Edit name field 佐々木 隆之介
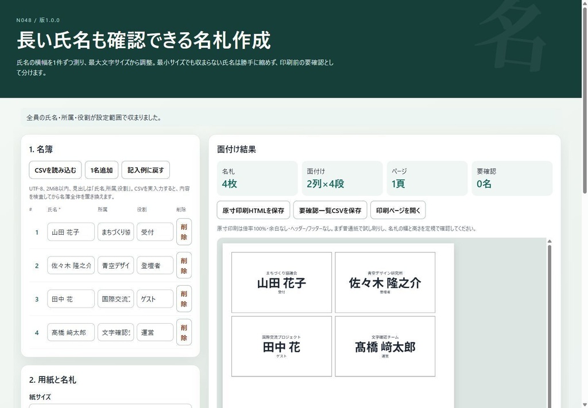Screen dimensions: 588x408 (71, 265)
